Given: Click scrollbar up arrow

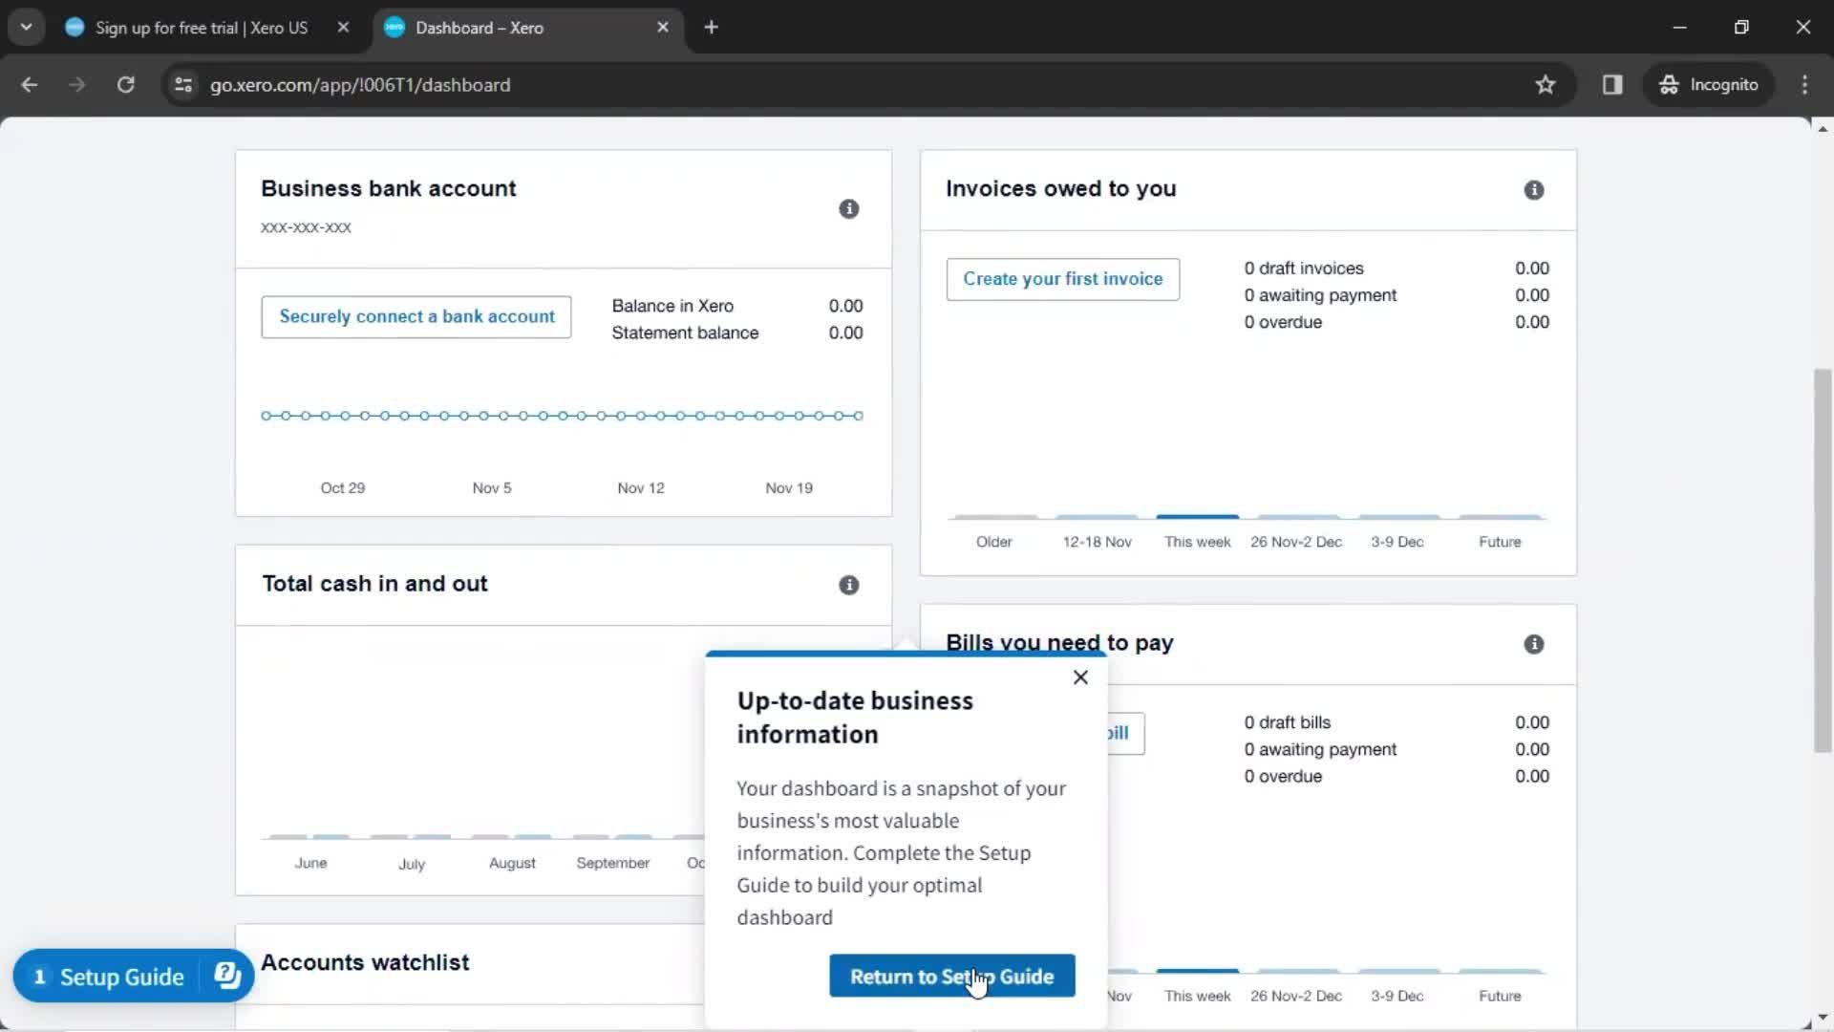Looking at the screenshot, I should (x=1823, y=128).
